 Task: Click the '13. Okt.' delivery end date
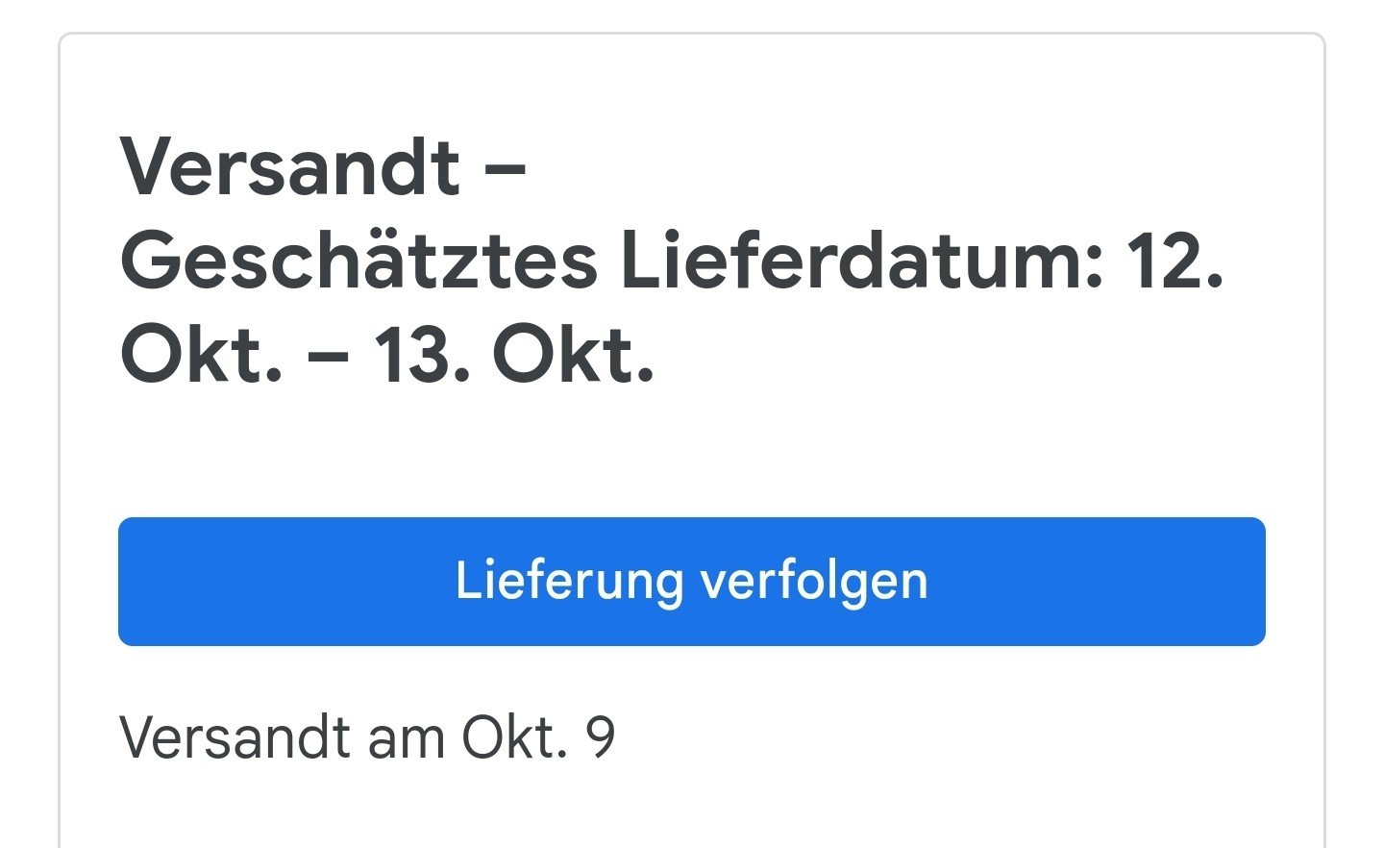point(513,355)
